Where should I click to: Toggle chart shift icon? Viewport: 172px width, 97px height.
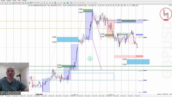[61, 3]
